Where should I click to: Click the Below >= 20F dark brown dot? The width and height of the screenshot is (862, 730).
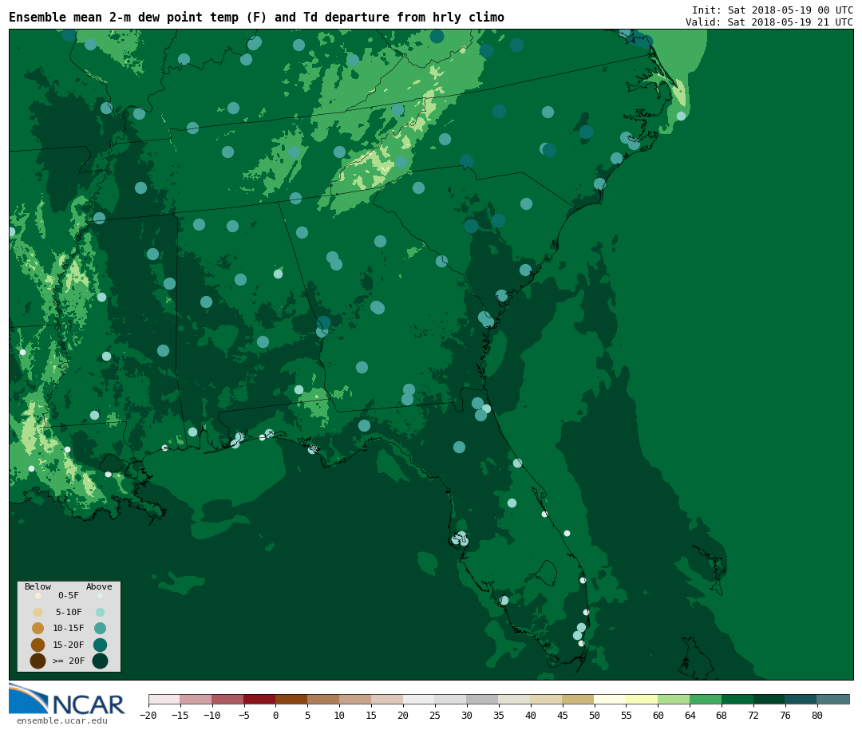38,661
